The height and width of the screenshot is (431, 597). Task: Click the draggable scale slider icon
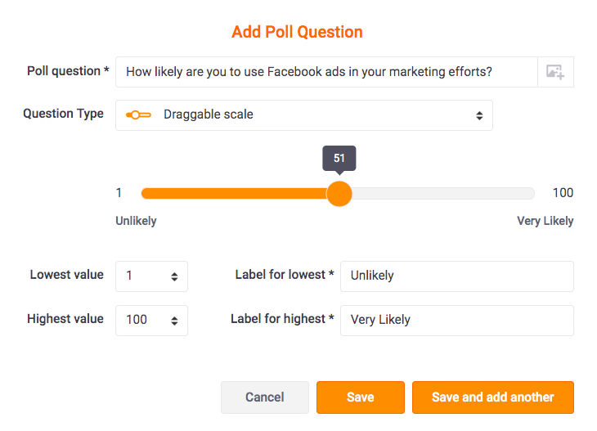click(138, 114)
